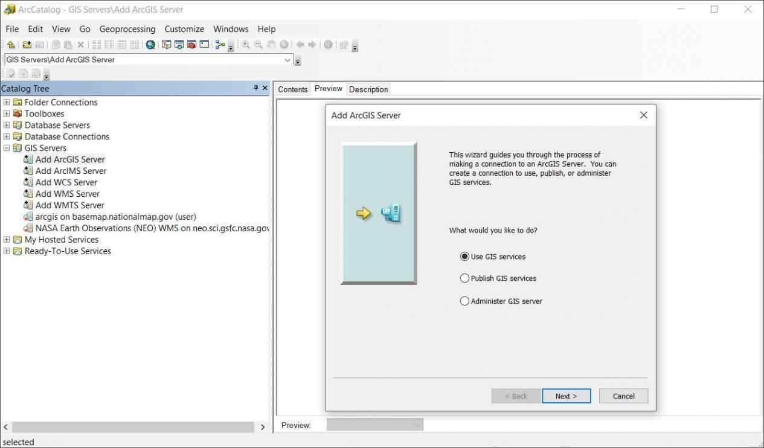Switch to Large Icons view
This screenshot has height=448, width=764.
point(97,45)
